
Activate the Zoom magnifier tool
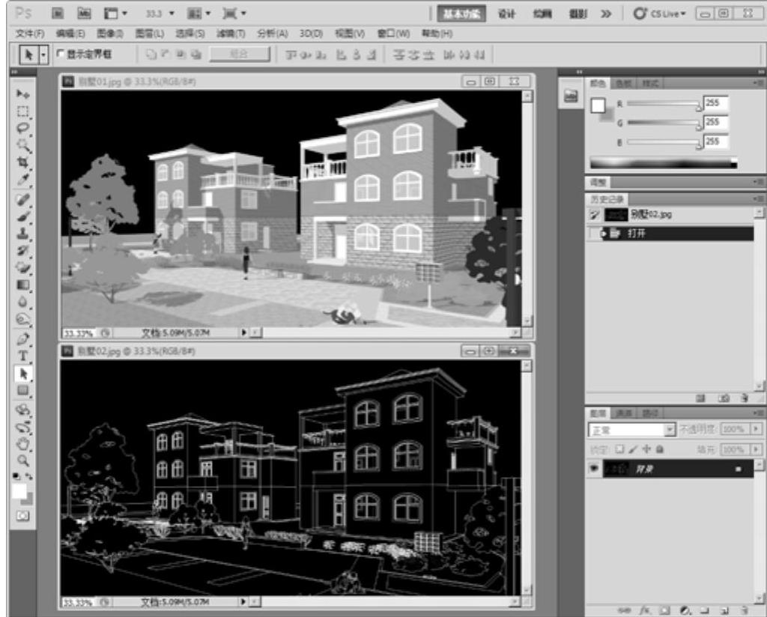(23, 460)
